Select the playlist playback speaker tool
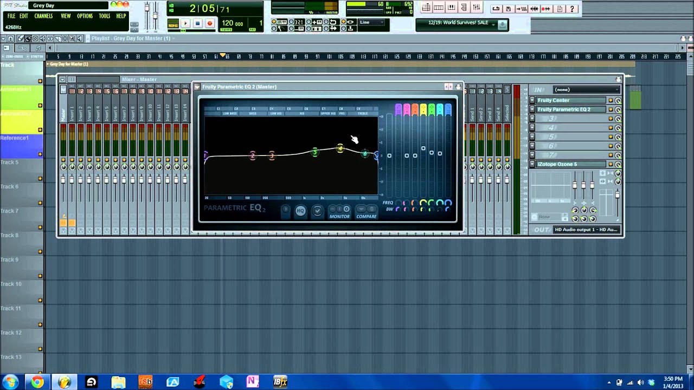 [80, 38]
